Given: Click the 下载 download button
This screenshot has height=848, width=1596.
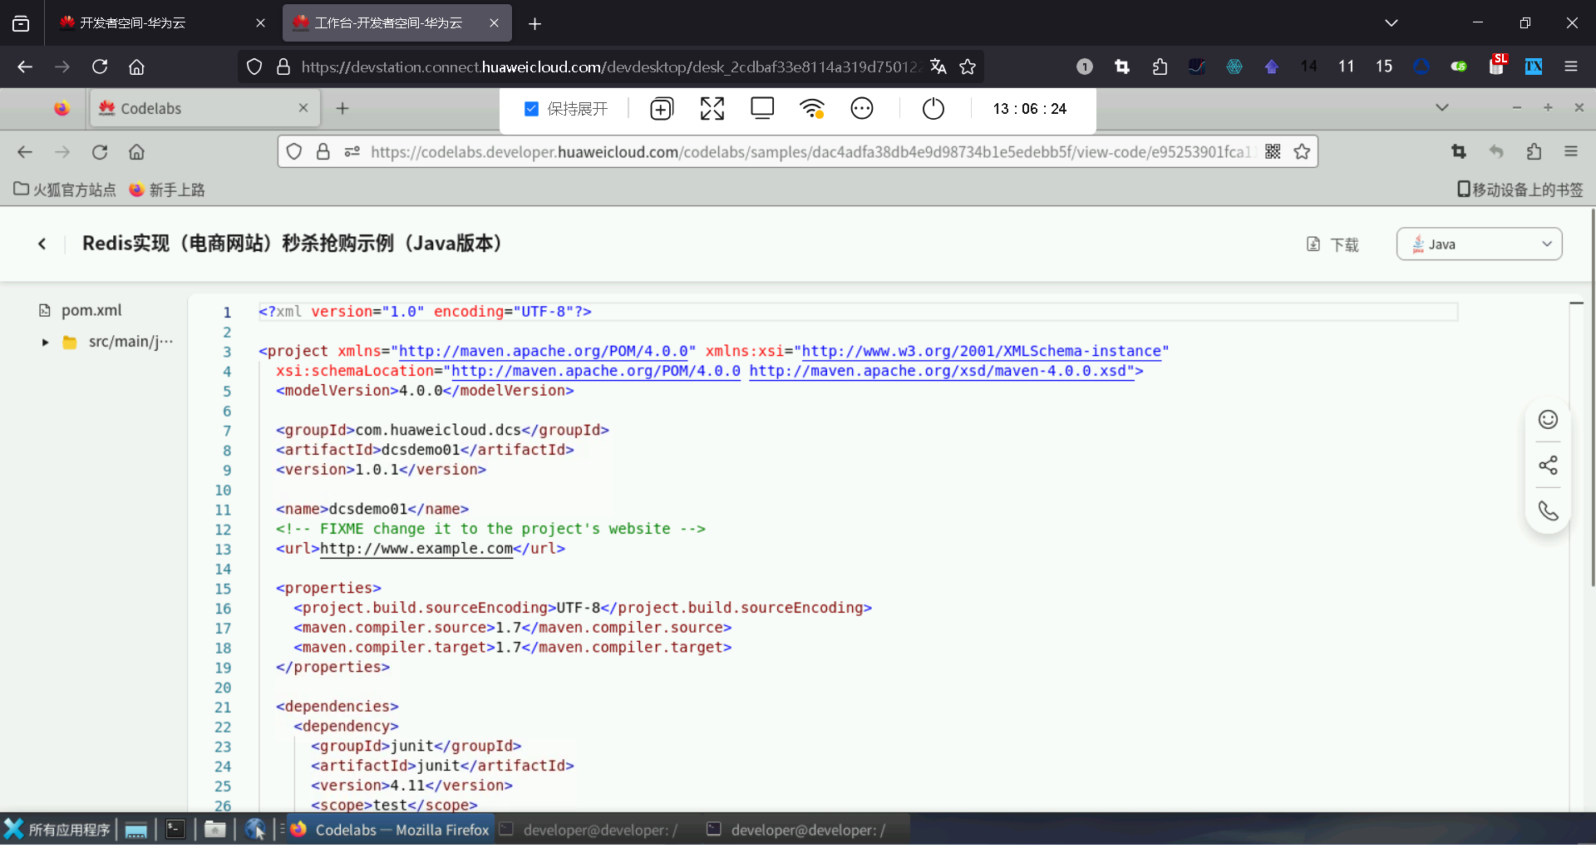Looking at the screenshot, I should (x=1332, y=244).
